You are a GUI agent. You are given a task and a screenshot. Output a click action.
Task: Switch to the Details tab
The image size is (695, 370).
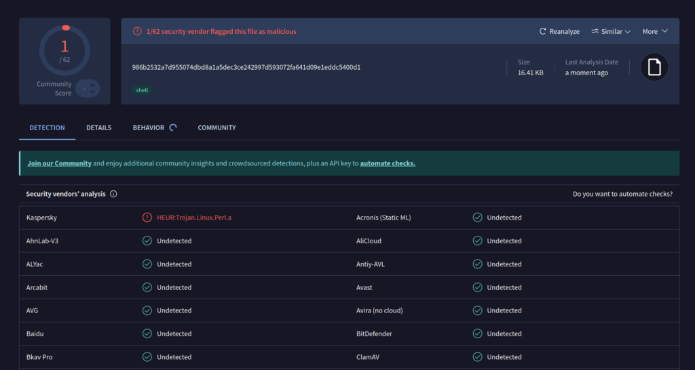(98, 127)
